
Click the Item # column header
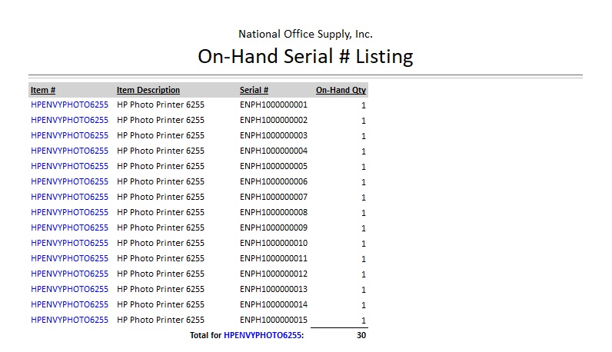coord(43,90)
